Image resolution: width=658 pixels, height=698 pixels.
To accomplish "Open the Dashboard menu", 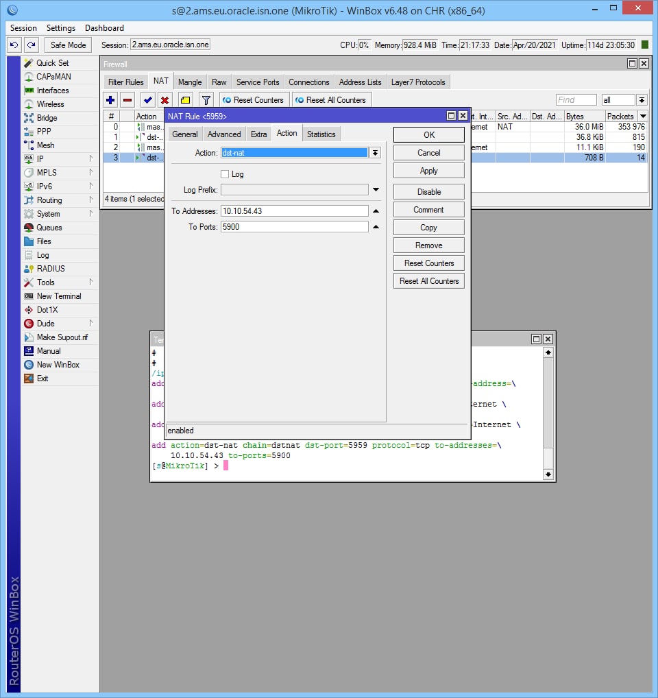I will point(105,28).
